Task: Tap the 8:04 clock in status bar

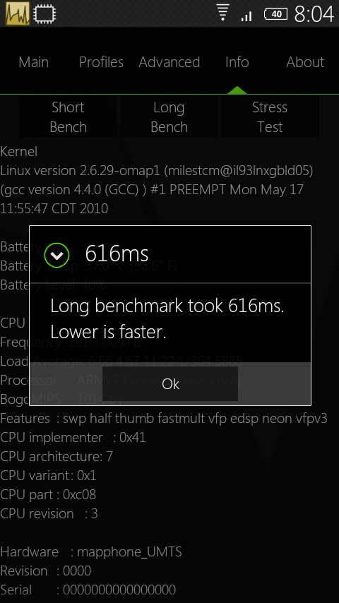Action: coord(314,15)
